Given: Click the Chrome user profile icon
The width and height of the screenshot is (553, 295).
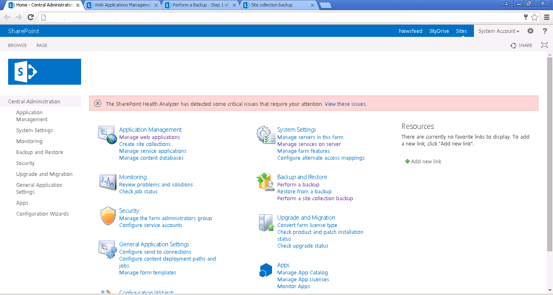Looking at the screenshot, I should [x=507, y=3].
